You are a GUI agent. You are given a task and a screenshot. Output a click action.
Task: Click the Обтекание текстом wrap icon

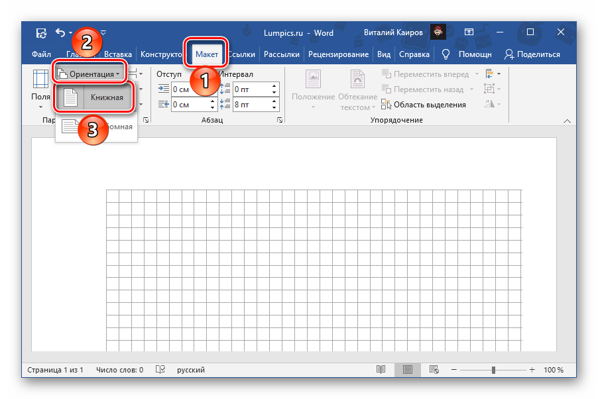tap(357, 80)
